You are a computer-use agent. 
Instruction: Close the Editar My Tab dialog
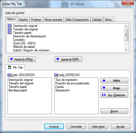pos(128,3)
